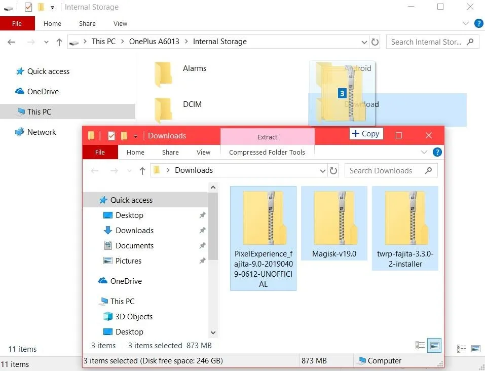Screen dimensions: 485x371
Task: Expand ribbon chevron in Internal Storage window
Action: pos(466,23)
